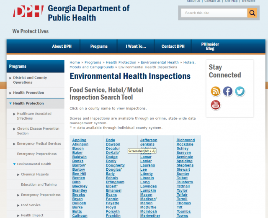
Task: Select Madison county link
Action: [x=148, y=199]
